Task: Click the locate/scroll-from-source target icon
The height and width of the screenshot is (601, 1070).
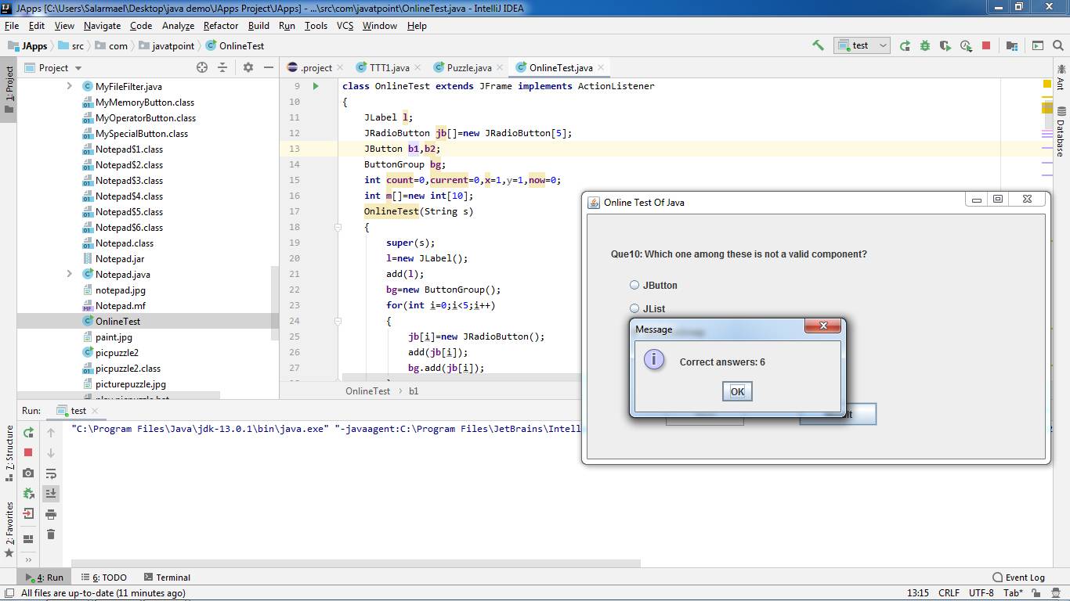Action: coord(202,67)
